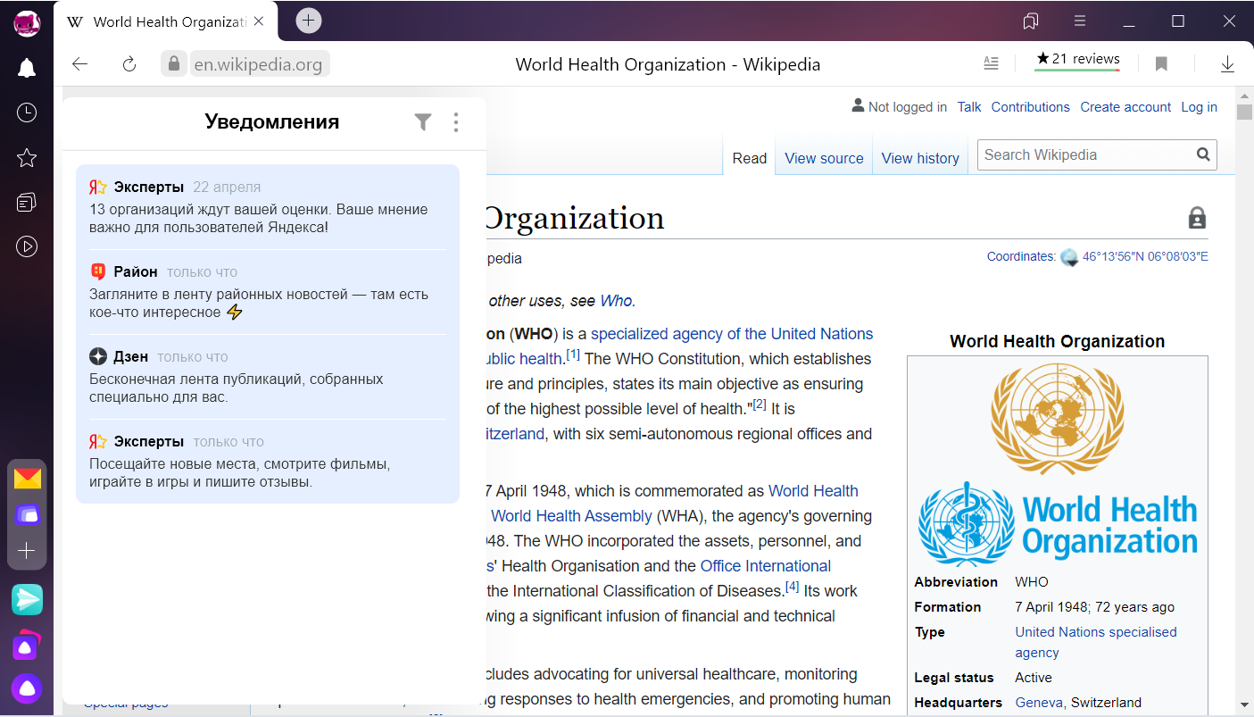The image size is (1254, 717).
Task: Click the scrollbar down arrow
Action: pos(1244,705)
